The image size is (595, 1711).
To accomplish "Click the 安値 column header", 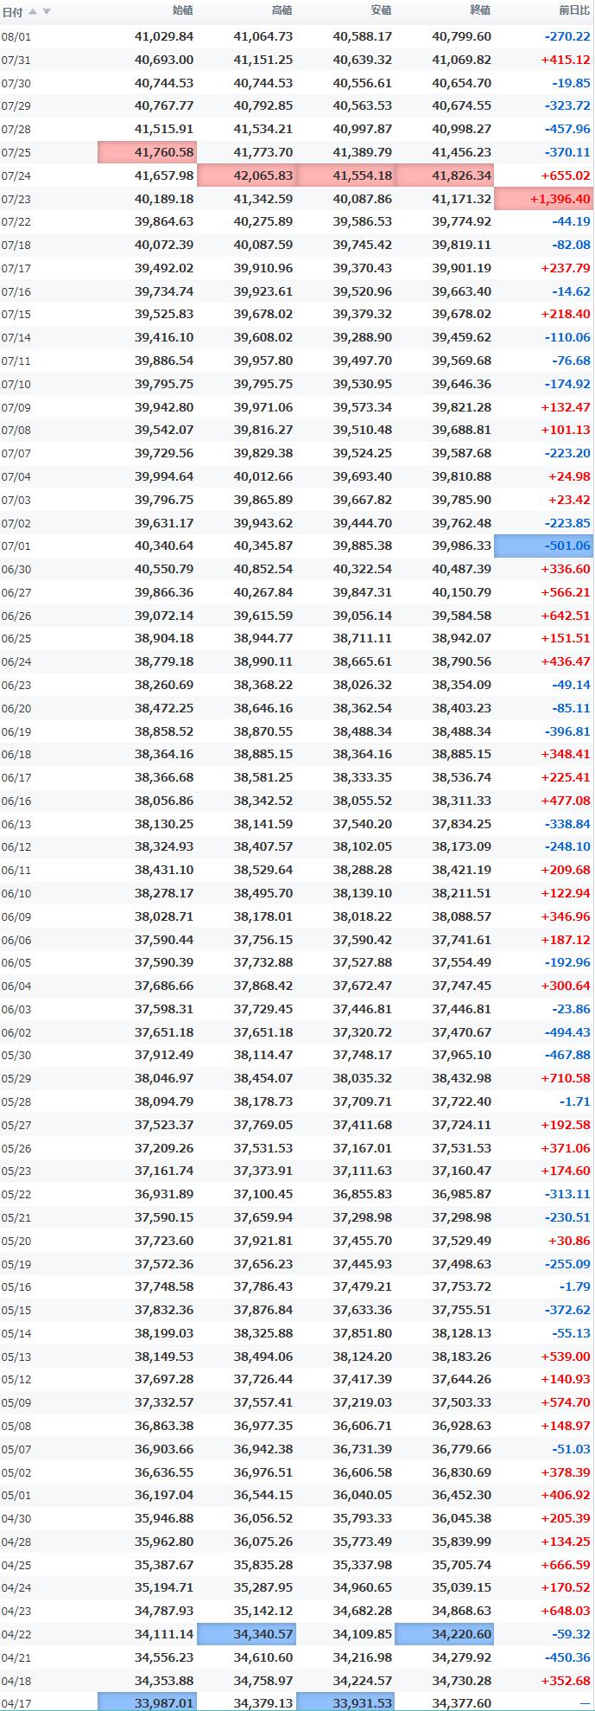I will 382,11.
